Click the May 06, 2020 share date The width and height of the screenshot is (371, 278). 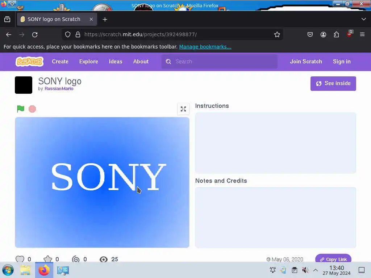point(285,259)
